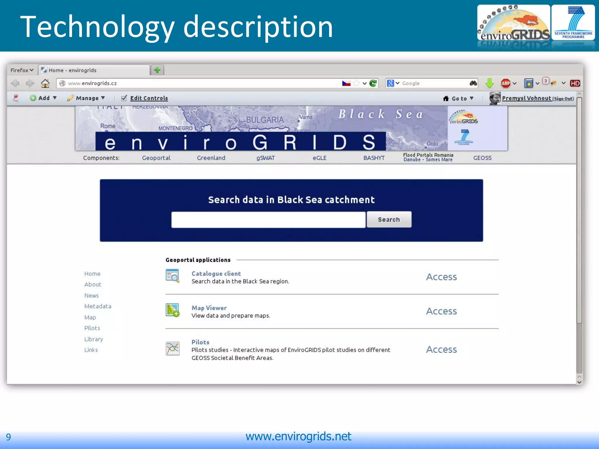Image resolution: width=599 pixels, height=449 pixels.
Task: Click the Black Sea catchment search field
Action: coord(268,220)
